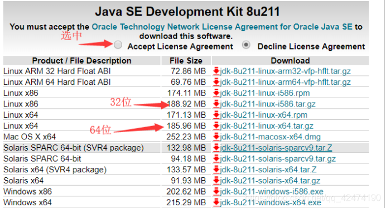Download jdk-8u211-macosx-x64.dmg

tap(271, 137)
